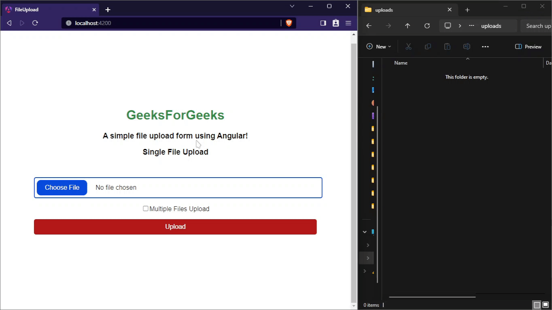Click the Copy icon in Explorer toolbar
This screenshot has height=310, width=552.
pos(428,46)
